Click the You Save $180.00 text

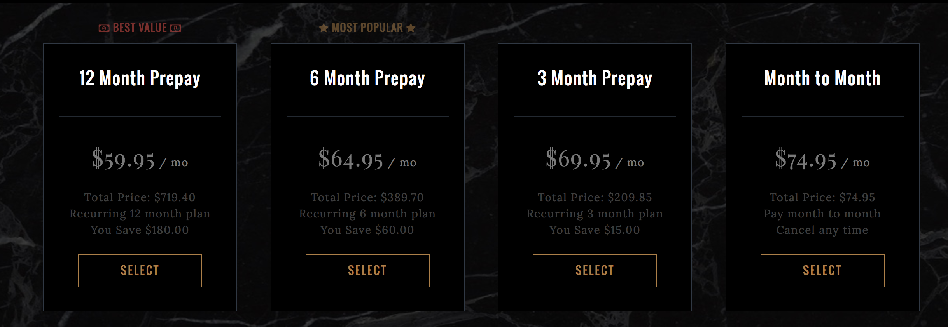[140, 230]
